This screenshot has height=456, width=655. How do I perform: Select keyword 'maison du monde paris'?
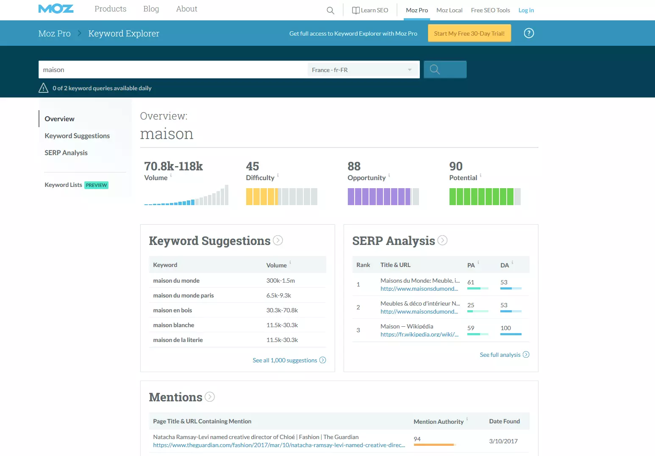[x=183, y=295]
